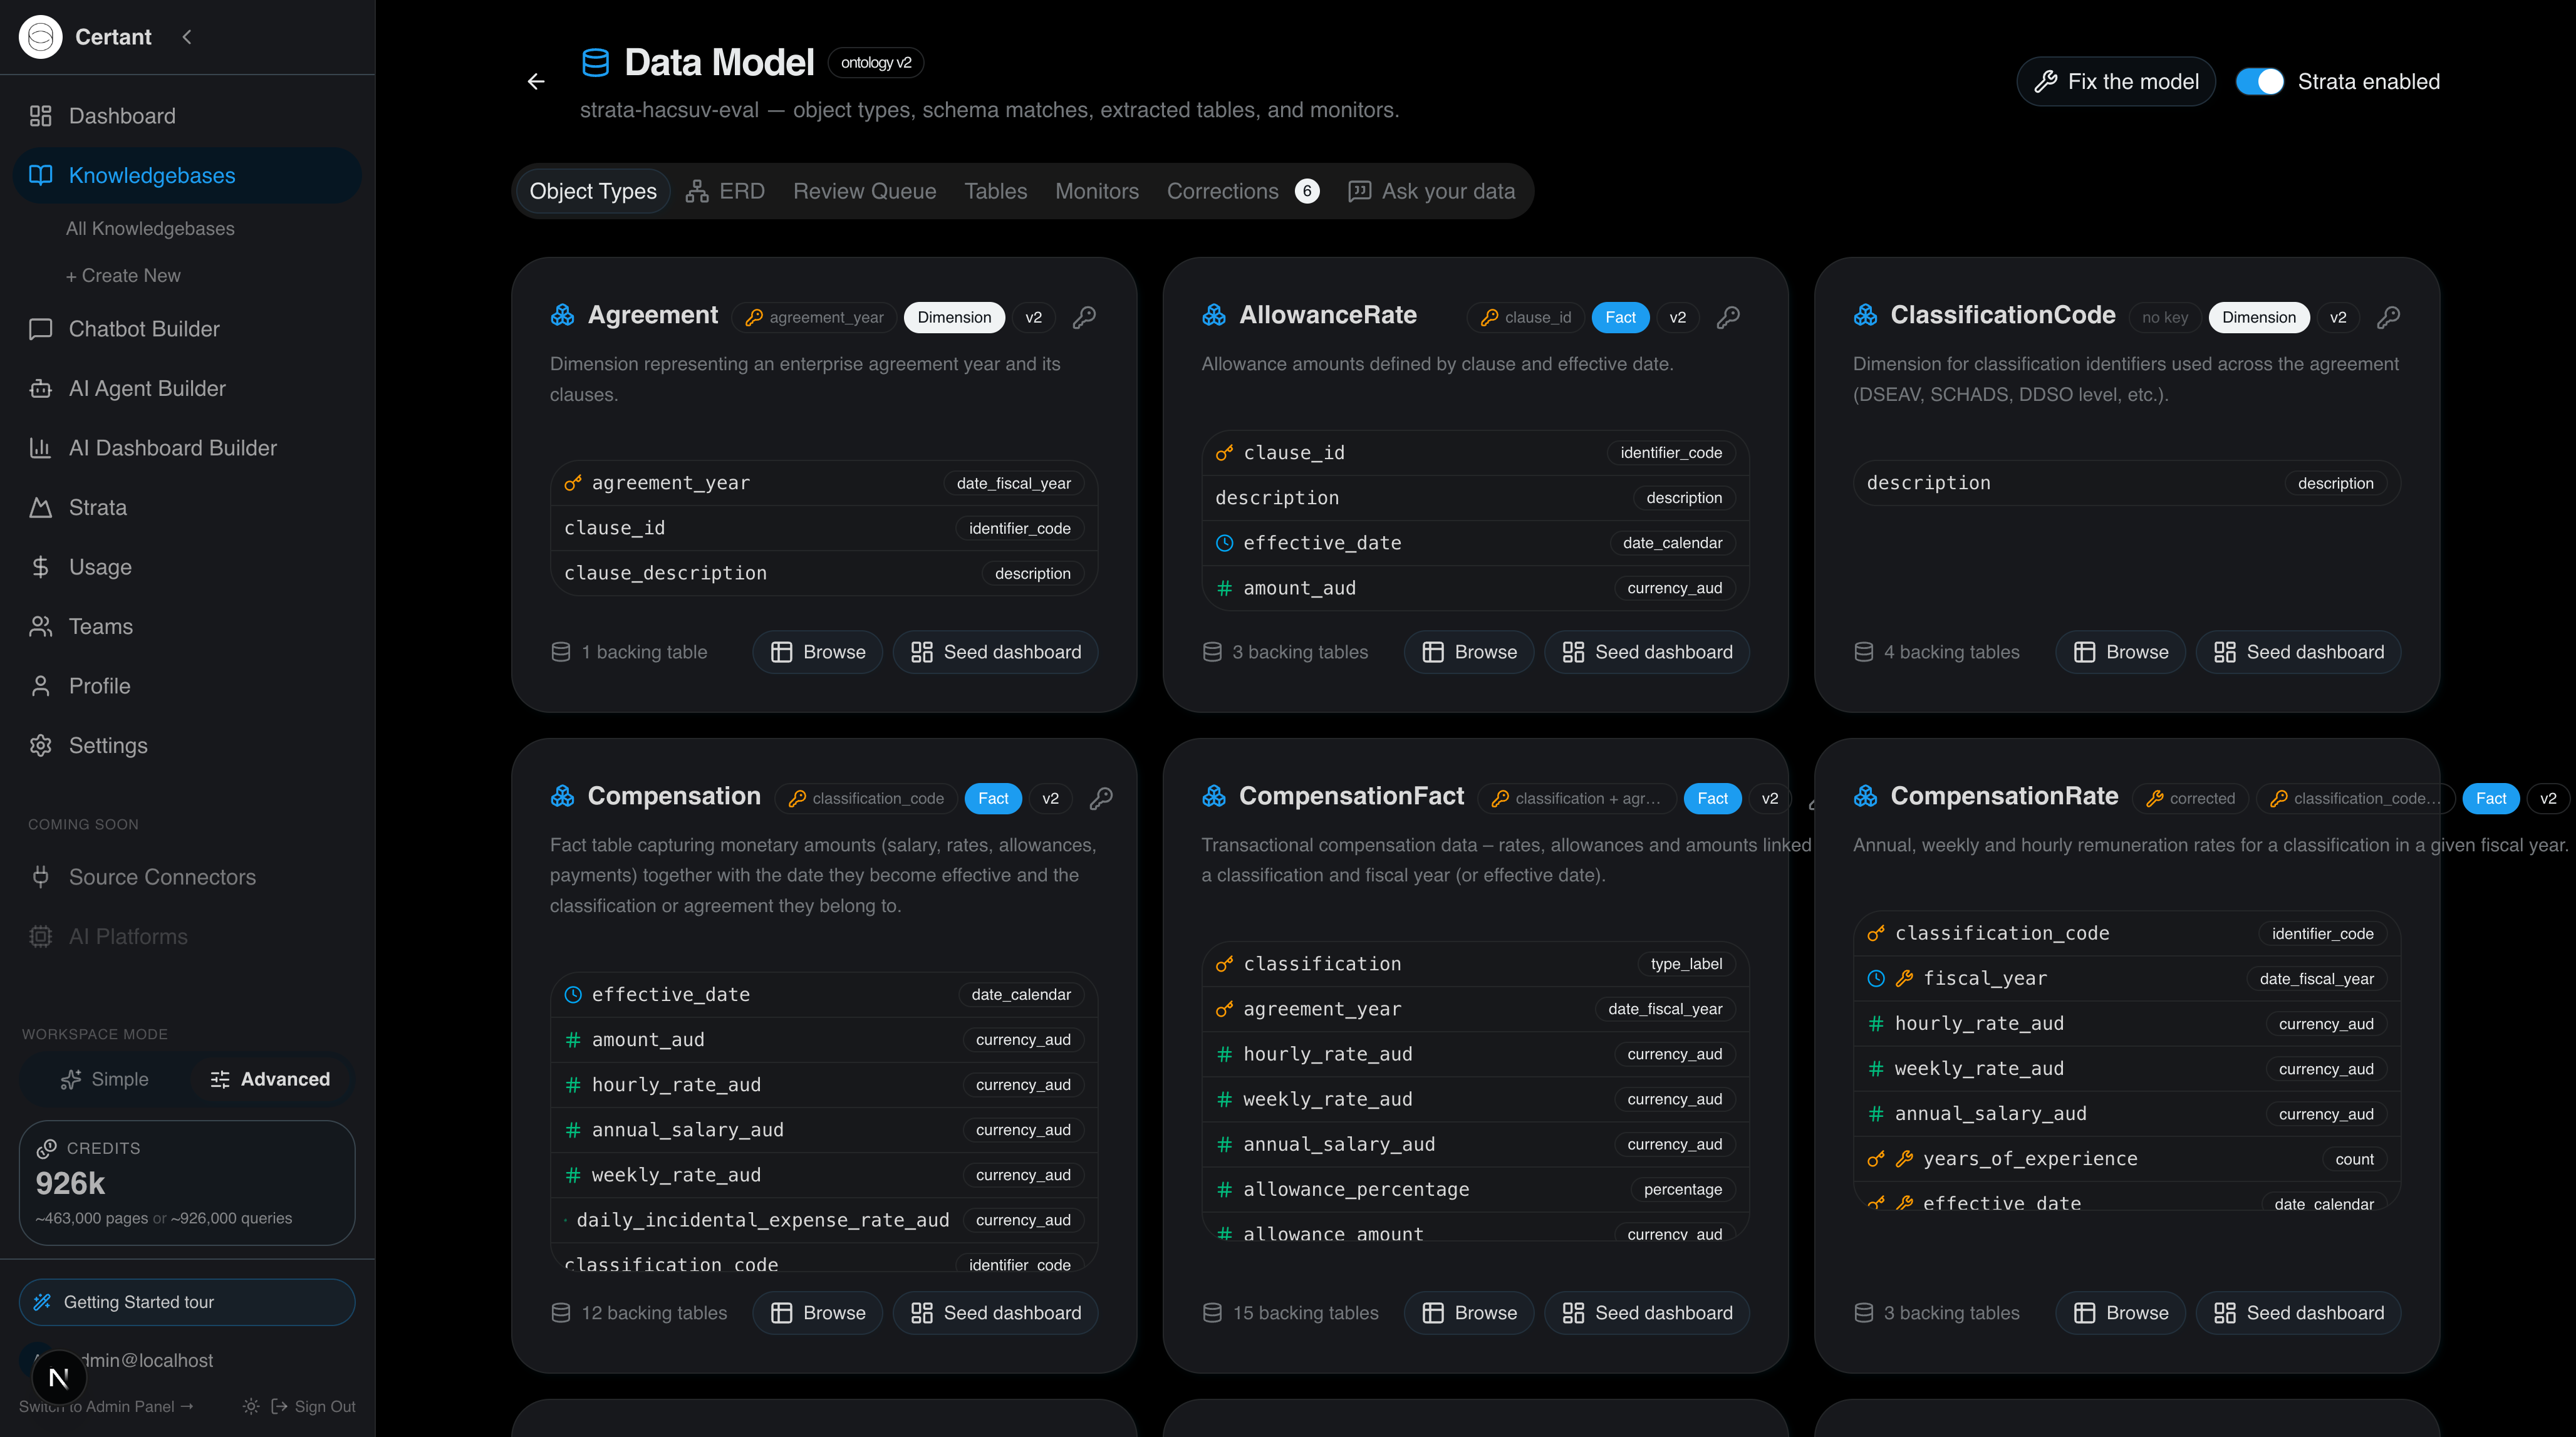Screen dimensions: 2576x1437
Task: Open the Corrections tab
Action: pyautogui.click(x=1242, y=191)
